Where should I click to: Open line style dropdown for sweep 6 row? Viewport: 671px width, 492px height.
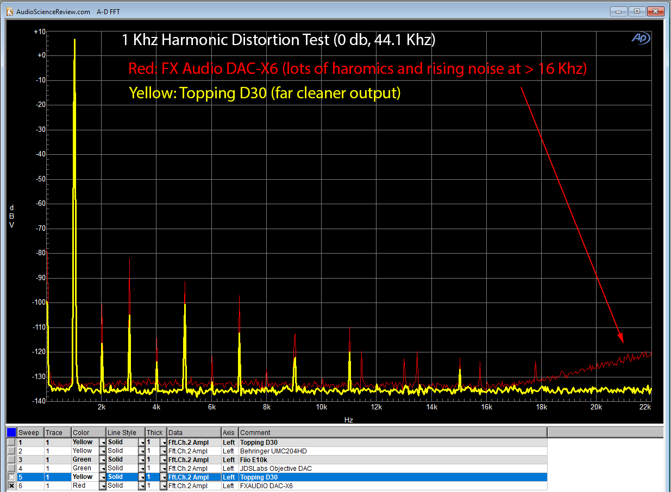click(x=142, y=486)
